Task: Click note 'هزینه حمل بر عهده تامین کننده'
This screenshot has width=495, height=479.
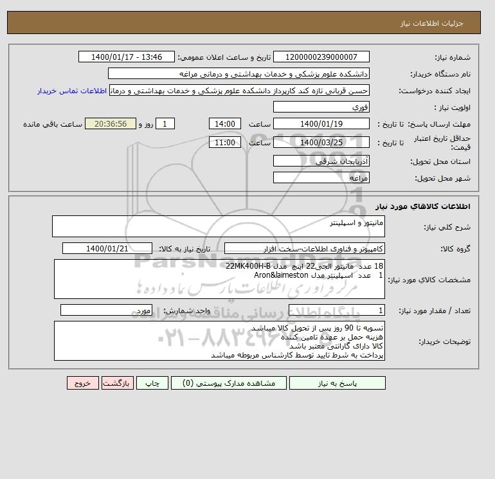Action: [332, 337]
